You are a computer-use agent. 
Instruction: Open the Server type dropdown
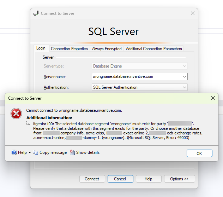click(185, 66)
